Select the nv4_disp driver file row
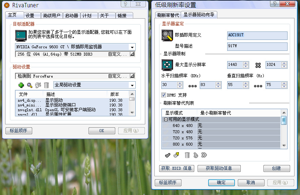Image resolution: width=300 pixels, height=195 pixels. pos(72,101)
